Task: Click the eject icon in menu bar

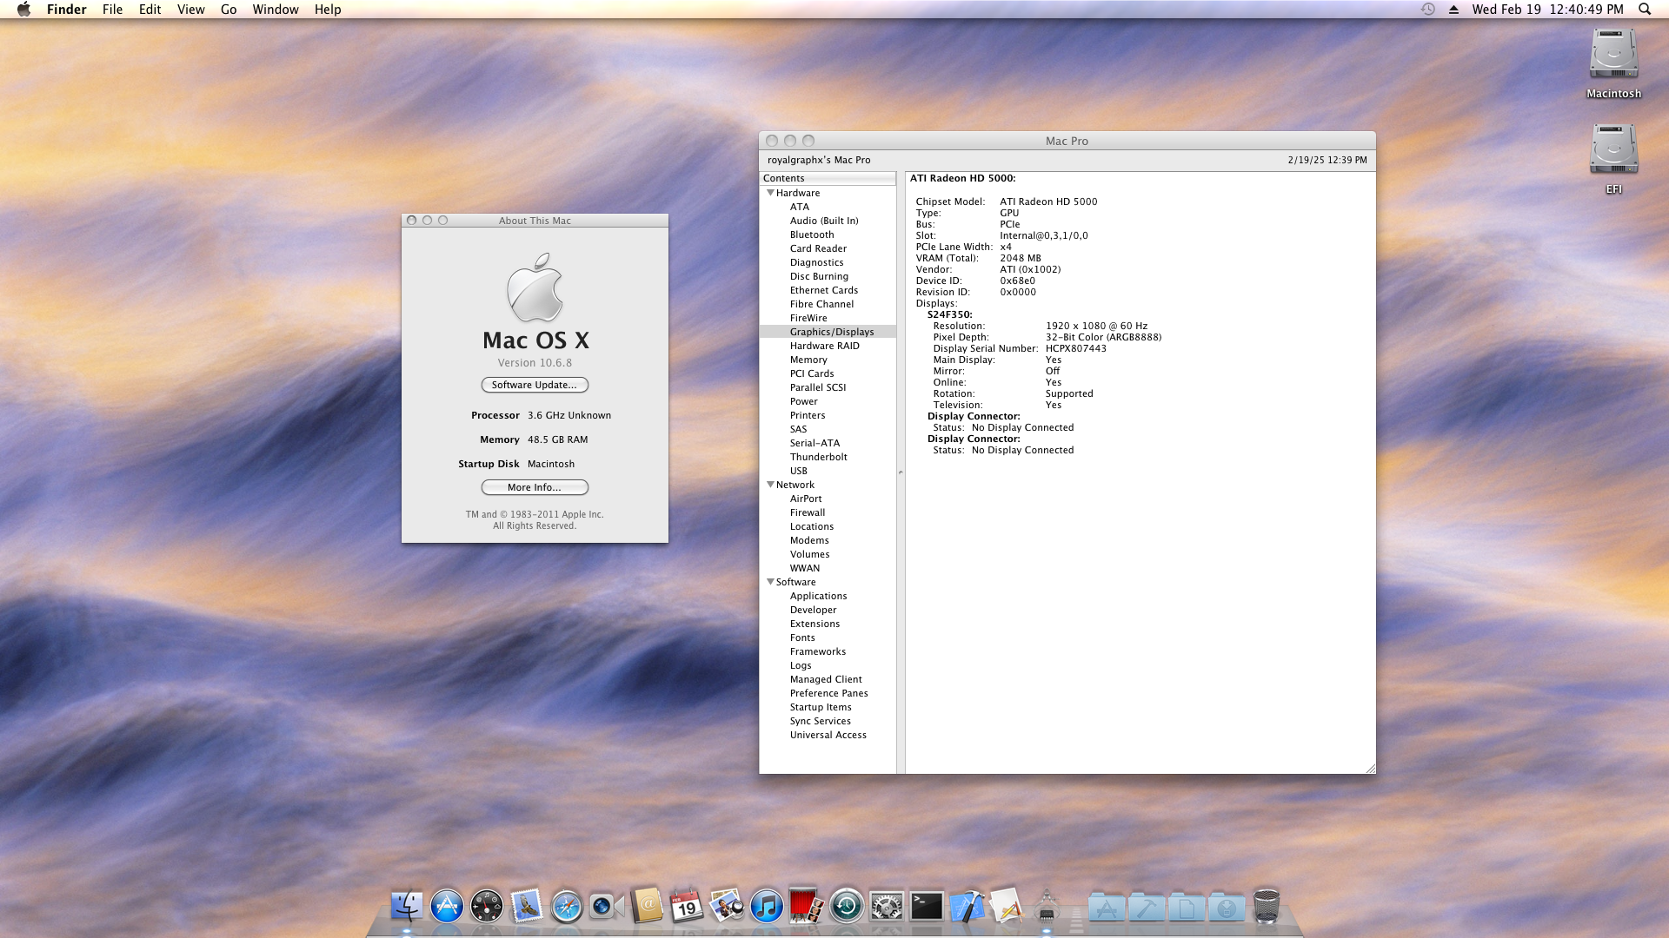Action: coord(1453,9)
